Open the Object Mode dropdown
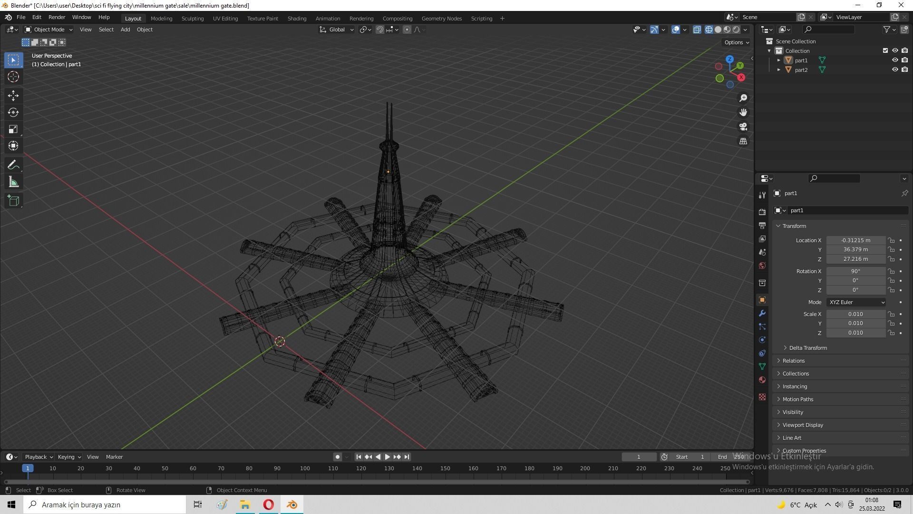This screenshot has height=514, width=913. pyautogui.click(x=49, y=30)
